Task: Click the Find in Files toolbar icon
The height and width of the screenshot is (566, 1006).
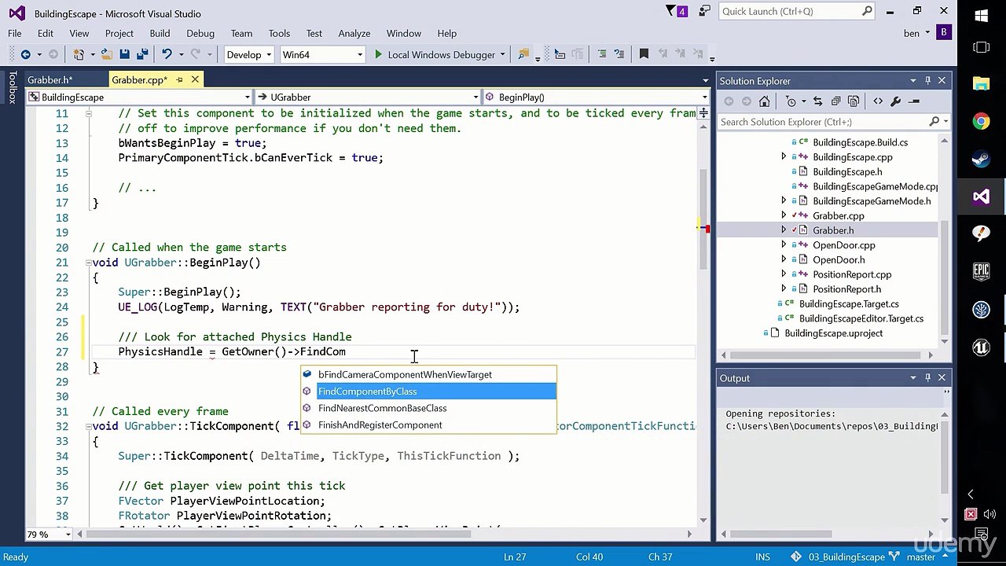Action: [x=523, y=54]
